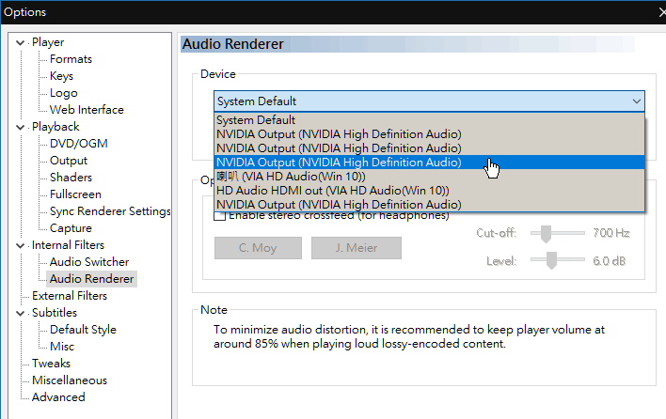Click the J. Meier preset button
This screenshot has width=666, height=419.
coord(356,248)
